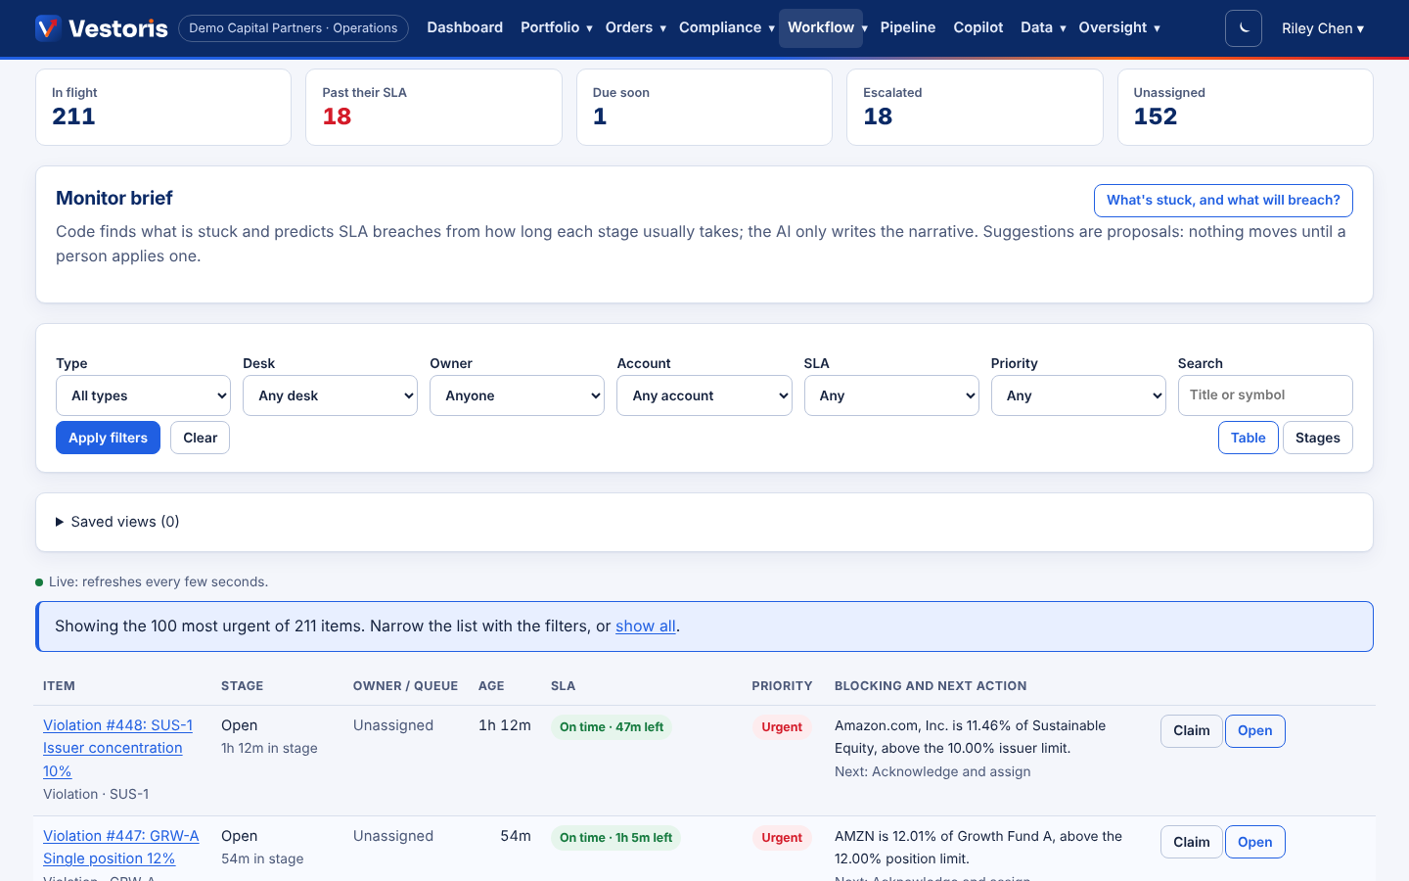Click What's stuck, and what will breach?

click(x=1223, y=200)
